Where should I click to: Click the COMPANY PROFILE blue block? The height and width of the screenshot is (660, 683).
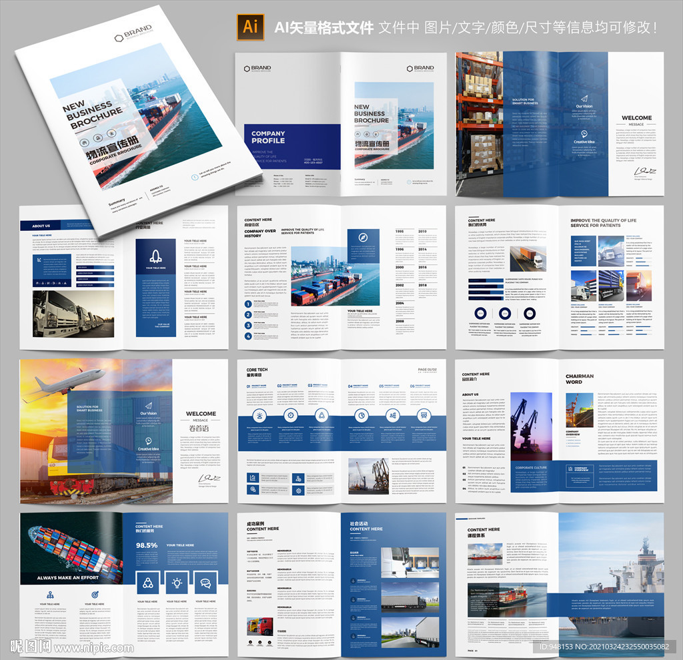click(x=292, y=147)
